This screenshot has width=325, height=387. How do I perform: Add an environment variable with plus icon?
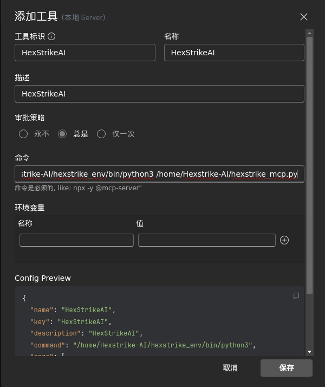click(x=284, y=240)
